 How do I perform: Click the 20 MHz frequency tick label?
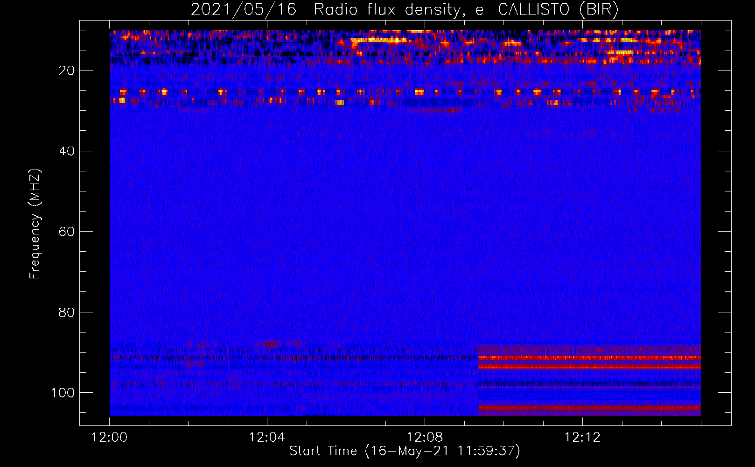tap(67, 71)
